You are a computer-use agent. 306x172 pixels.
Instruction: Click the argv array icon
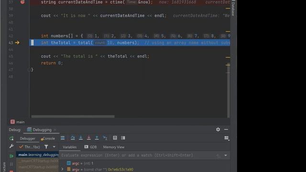pyautogui.click(x=69, y=169)
